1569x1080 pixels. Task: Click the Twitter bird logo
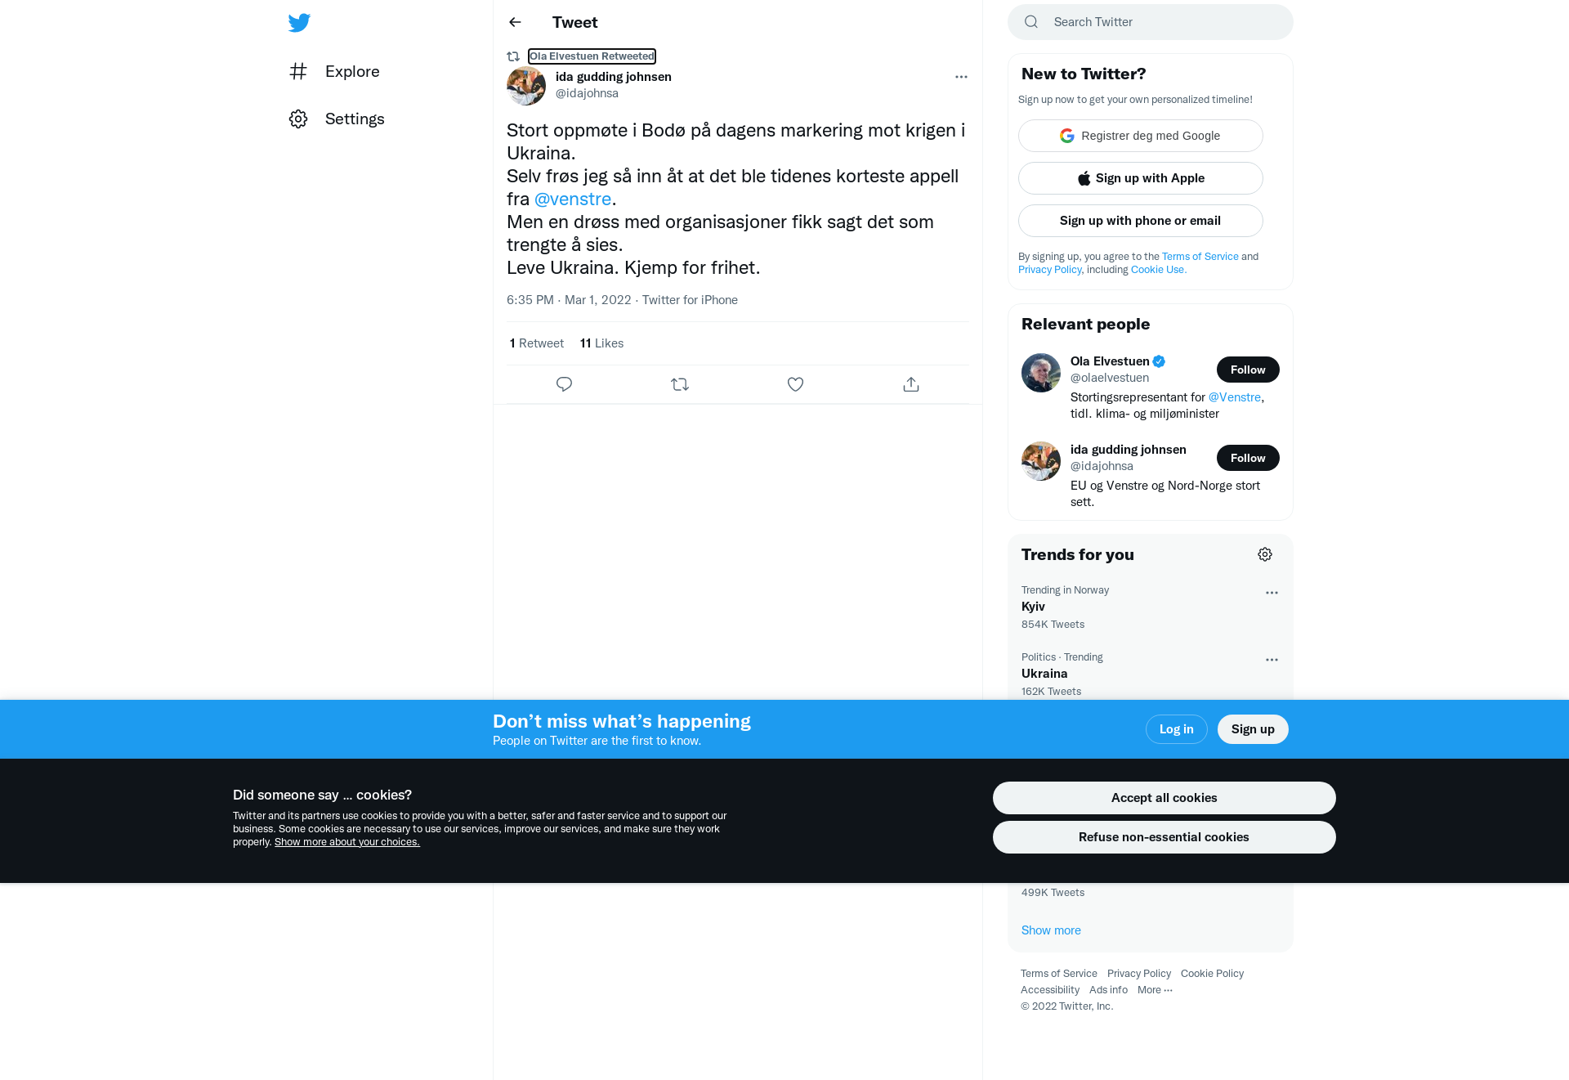(299, 23)
